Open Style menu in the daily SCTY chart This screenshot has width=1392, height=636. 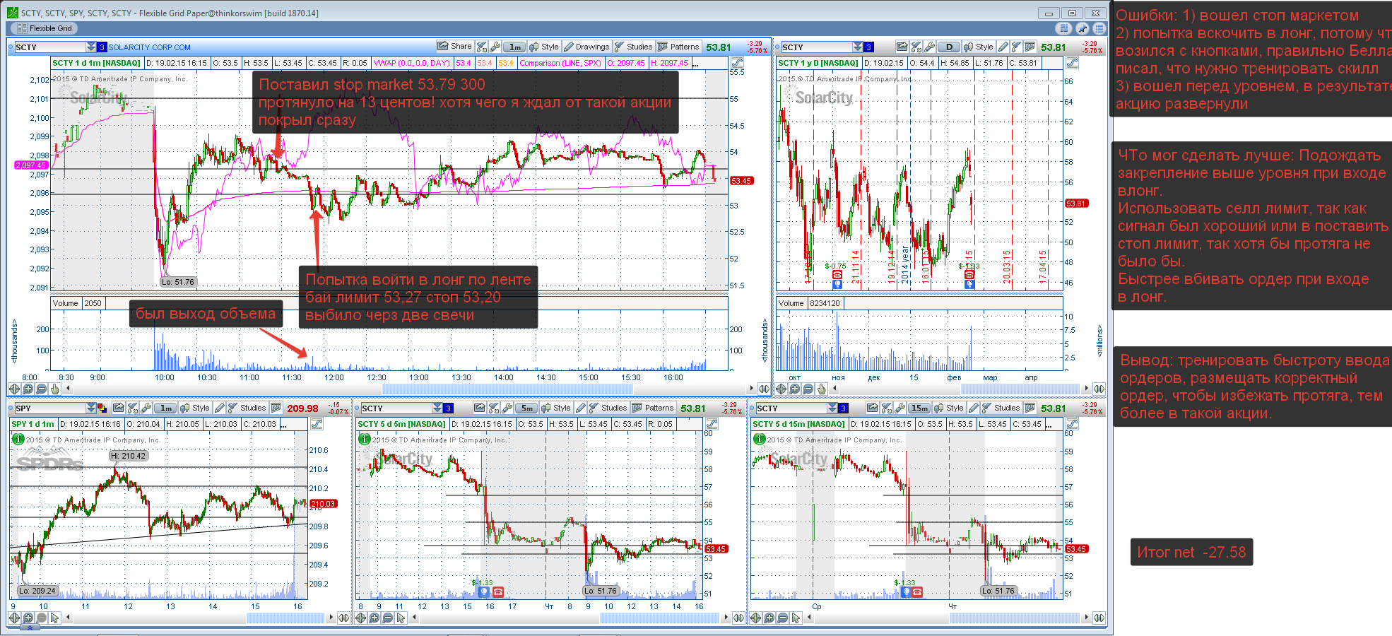(x=979, y=47)
